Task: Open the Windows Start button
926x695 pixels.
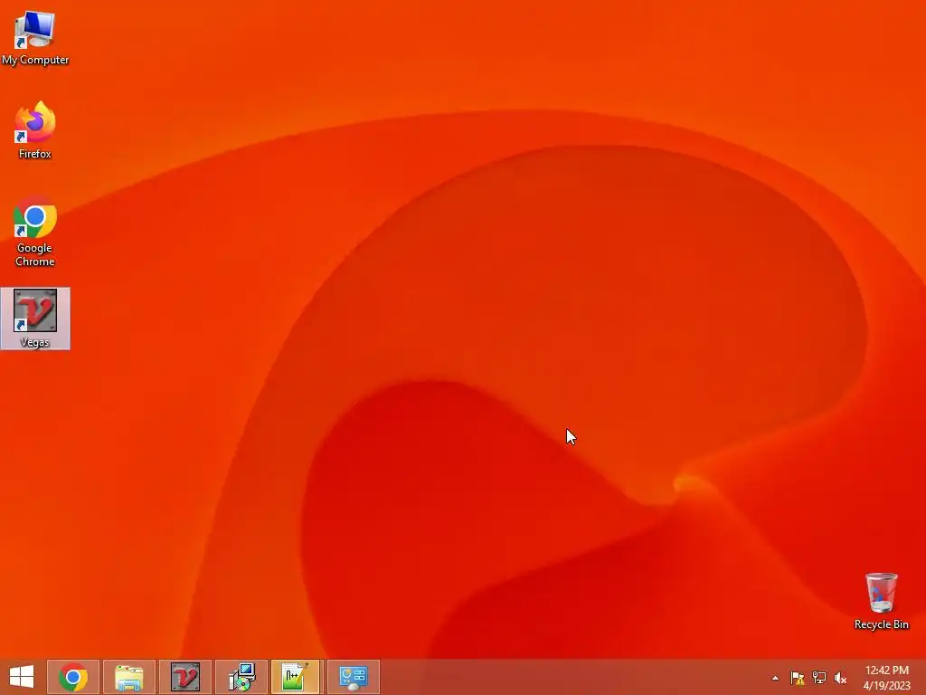Action: pos(22,677)
